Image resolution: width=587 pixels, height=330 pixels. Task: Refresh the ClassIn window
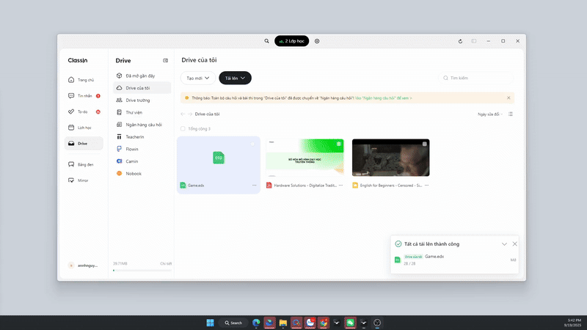[460, 41]
